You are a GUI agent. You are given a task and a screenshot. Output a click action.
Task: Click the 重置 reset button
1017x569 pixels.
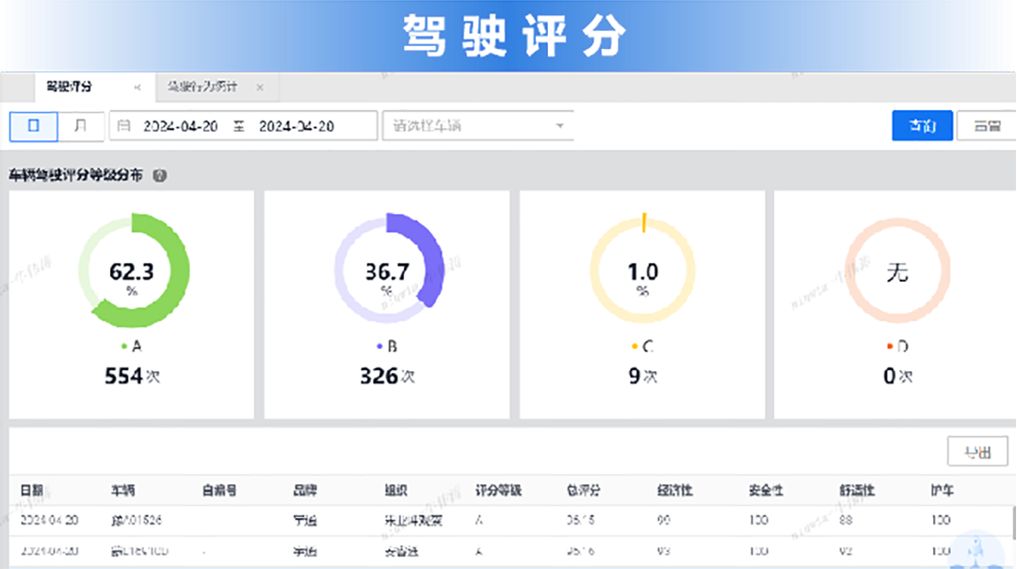(x=987, y=125)
